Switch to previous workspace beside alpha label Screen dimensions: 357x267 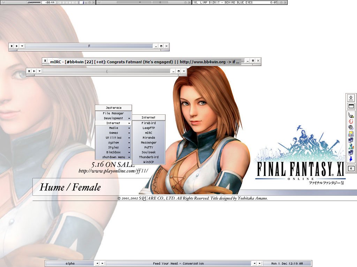click(x=97, y=264)
